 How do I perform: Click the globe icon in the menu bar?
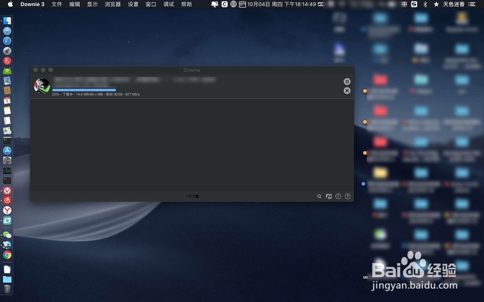click(x=233, y=4)
